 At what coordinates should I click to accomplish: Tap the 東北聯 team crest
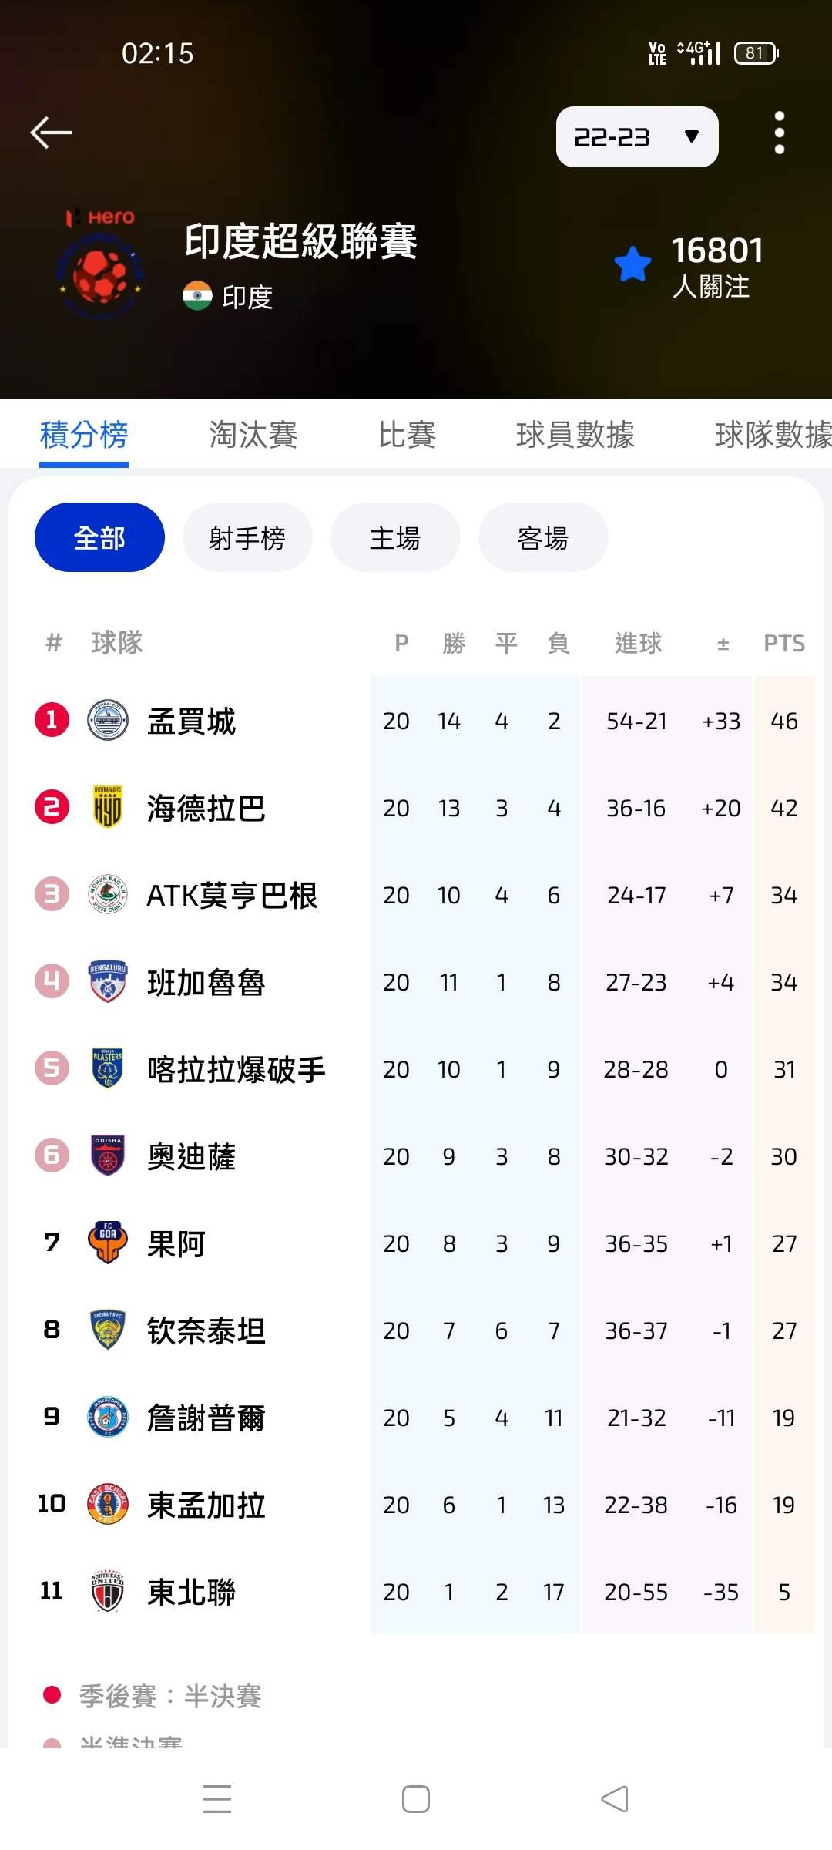(x=108, y=1592)
